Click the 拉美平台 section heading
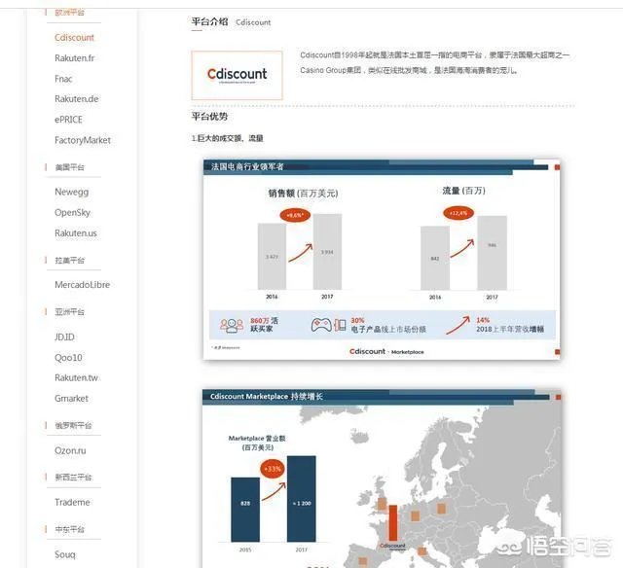This screenshot has width=623, height=568. [70, 261]
